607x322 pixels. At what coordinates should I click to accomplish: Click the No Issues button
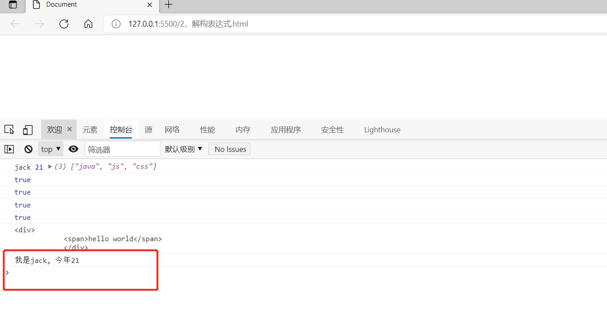[x=230, y=149]
